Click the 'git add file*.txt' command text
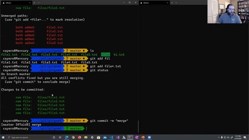249x140 pixels. coord(105,66)
